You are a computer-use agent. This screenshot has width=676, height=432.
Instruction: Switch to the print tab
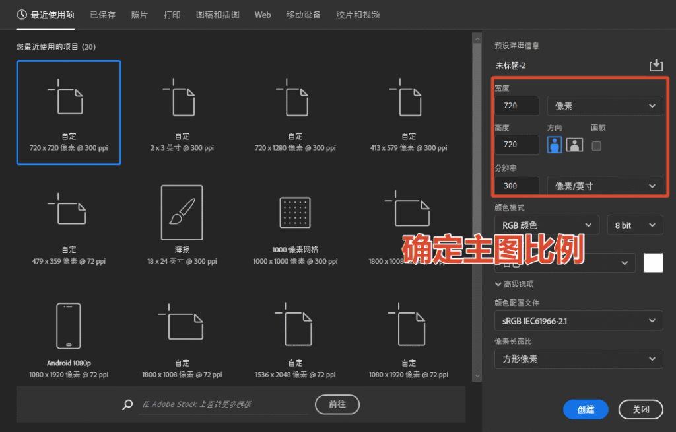[x=172, y=15]
